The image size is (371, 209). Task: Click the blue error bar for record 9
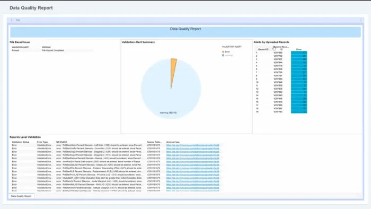(299, 79)
